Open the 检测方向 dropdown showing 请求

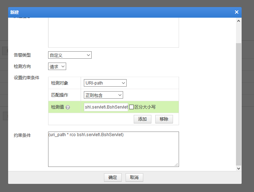tap(57, 66)
